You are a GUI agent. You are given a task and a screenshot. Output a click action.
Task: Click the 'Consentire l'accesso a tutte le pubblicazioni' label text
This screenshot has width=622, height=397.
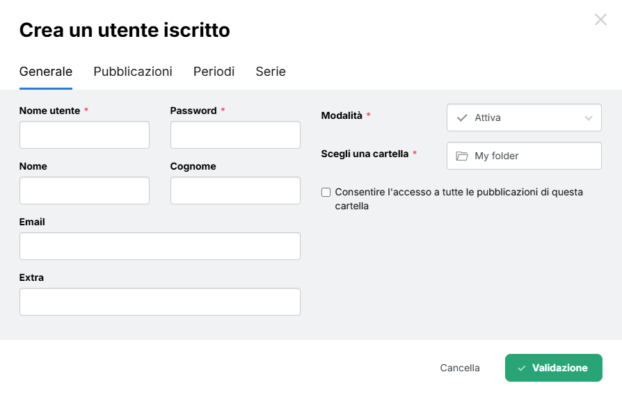[459, 199]
